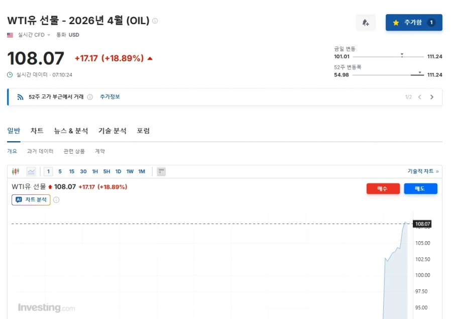
Task: Switch chart to candlestick view
Action: click(x=16, y=172)
